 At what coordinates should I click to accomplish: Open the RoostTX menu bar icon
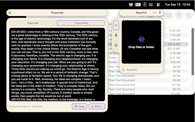click(x=138, y=5)
